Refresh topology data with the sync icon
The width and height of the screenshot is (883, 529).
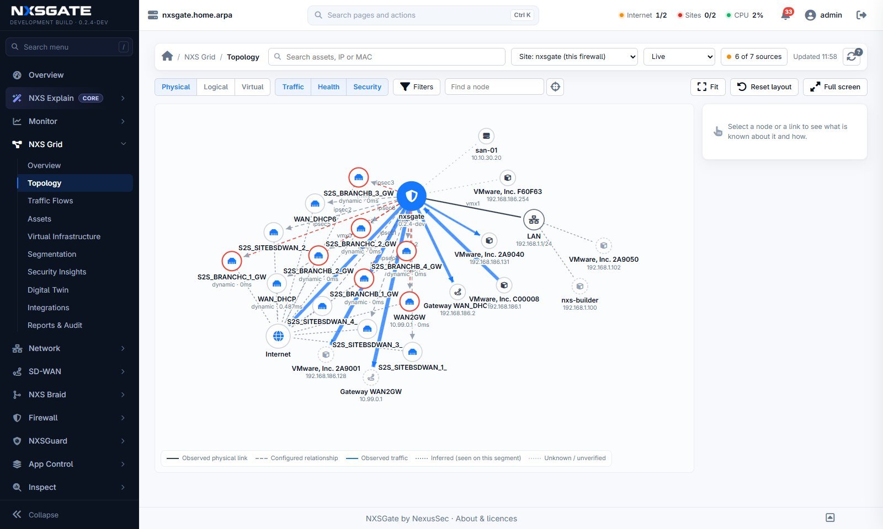[852, 57]
